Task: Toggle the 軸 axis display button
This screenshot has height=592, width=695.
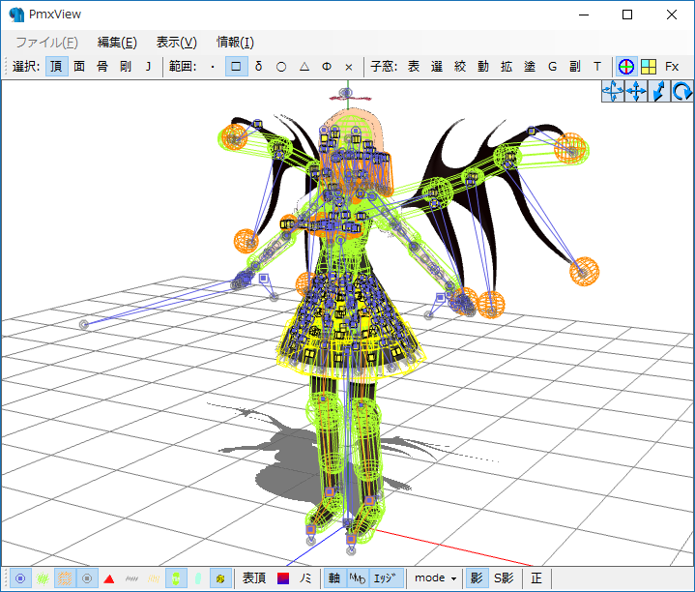Action: click(333, 578)
